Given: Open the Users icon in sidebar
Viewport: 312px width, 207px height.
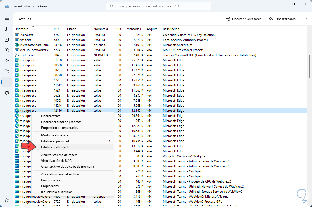Looking at the screenshot, I should (x=7, y=72).
